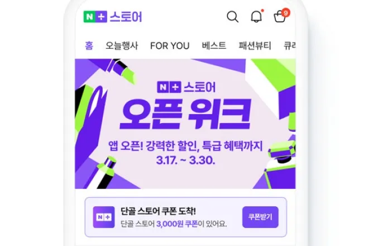The height and width of the screenshot is (246, 383).
Task: Switch to the 오늘행사 tab
Action: point(122,46)
